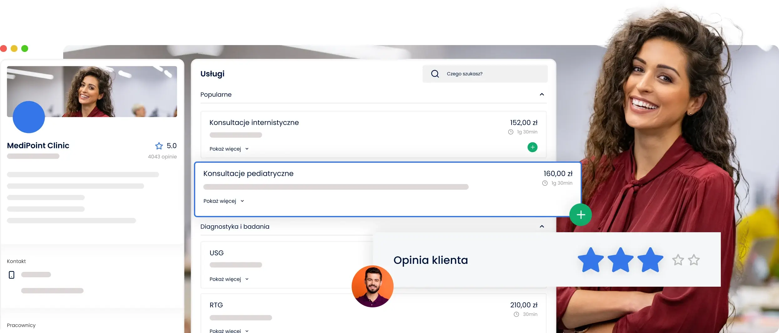Add Konsultacje pediatryczne with large green plus
779x333 pixels.
(581, 215)
